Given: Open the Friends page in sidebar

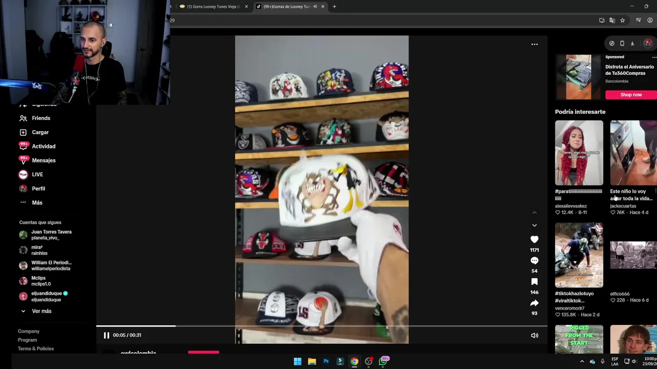Looking at the screenshot, I should (x=35, y=118).
